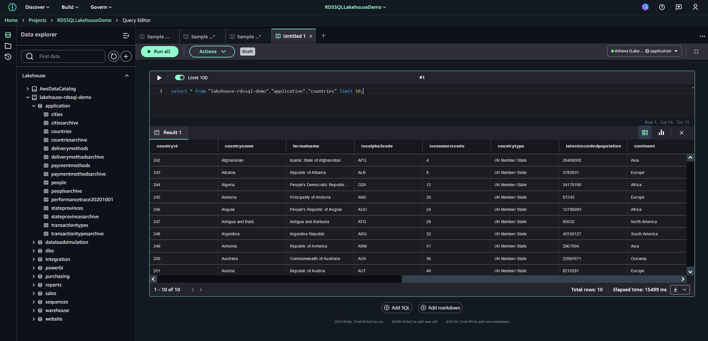This screenshot has height=341, width=708.
Task: Click the add data plus icon
Action: point(126,56)
